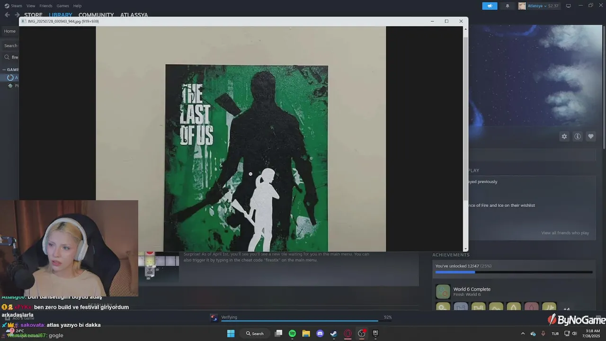Open Discord from the taskbar
Screen dimensions: 606x341
coord(320,333)
